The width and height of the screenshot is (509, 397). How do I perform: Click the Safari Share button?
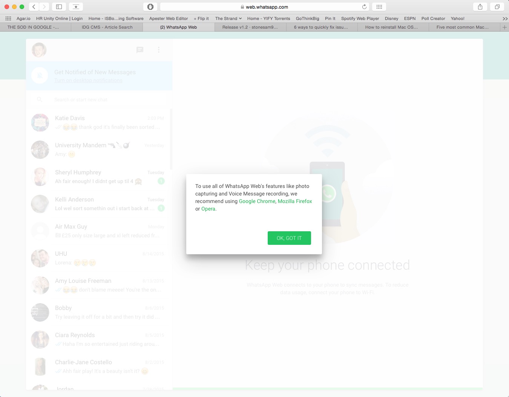[x=480, y=7]
